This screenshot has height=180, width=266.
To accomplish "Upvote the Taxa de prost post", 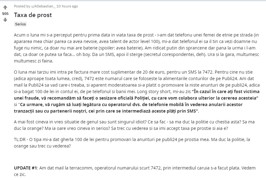I will pyautogui.click(x=5, y=7).
